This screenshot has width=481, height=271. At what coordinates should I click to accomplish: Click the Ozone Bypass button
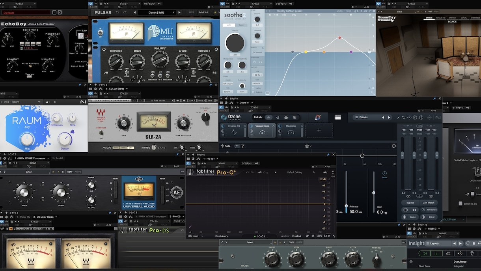point(410,202)
